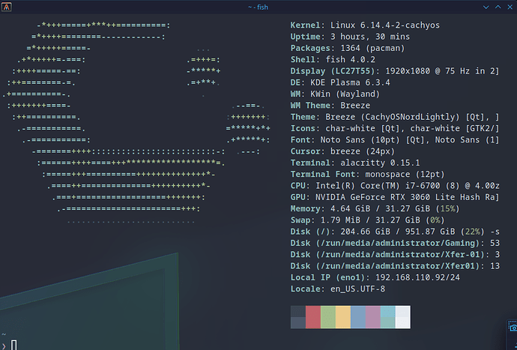Click the GPU line 'NVIDIA GeForce RTX 3060'
The height and width of the screenshot is (350, 517).
[372, 197]
